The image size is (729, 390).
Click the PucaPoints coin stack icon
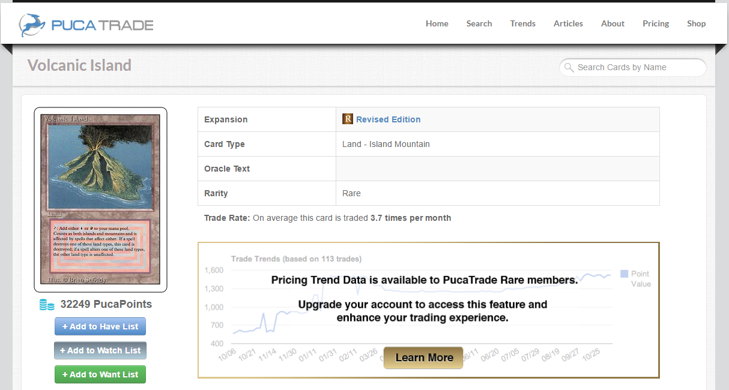(47, 305)
